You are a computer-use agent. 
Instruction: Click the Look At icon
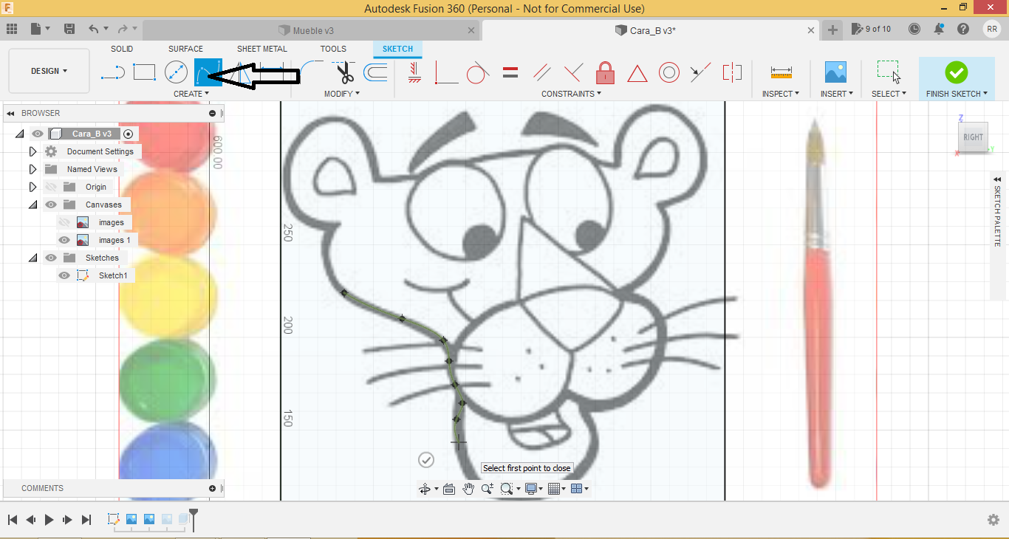point(448,489)
